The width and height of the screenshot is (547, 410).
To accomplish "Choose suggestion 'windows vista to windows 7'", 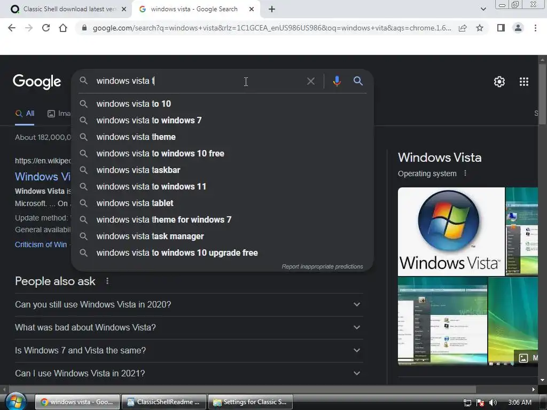I will tap(222, 120).
